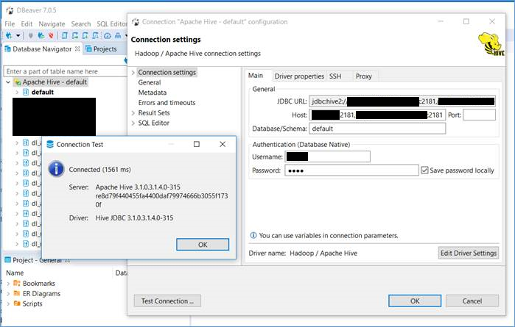Open the Edit menu

point(27,24)
